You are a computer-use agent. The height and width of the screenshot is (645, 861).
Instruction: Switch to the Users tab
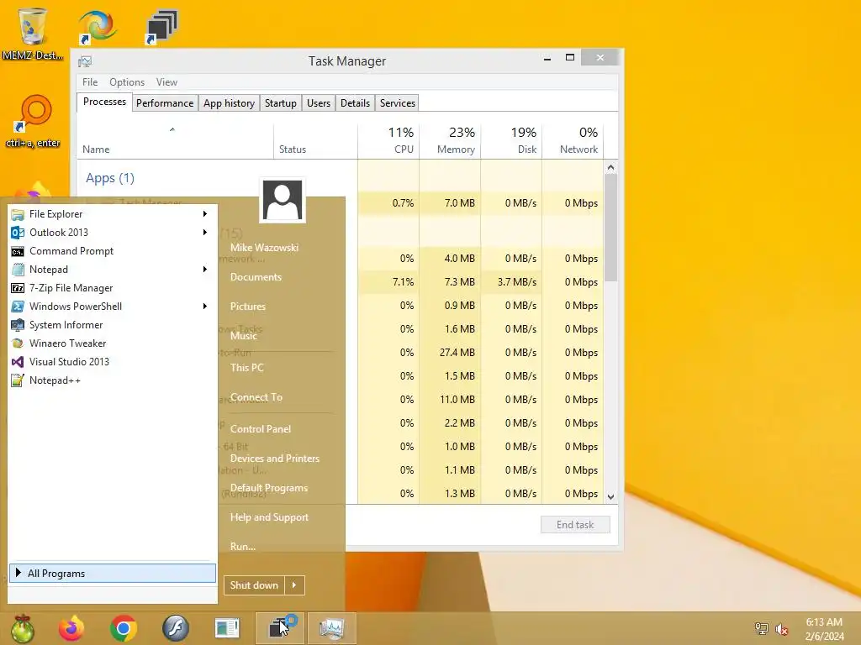click(319, 103)
